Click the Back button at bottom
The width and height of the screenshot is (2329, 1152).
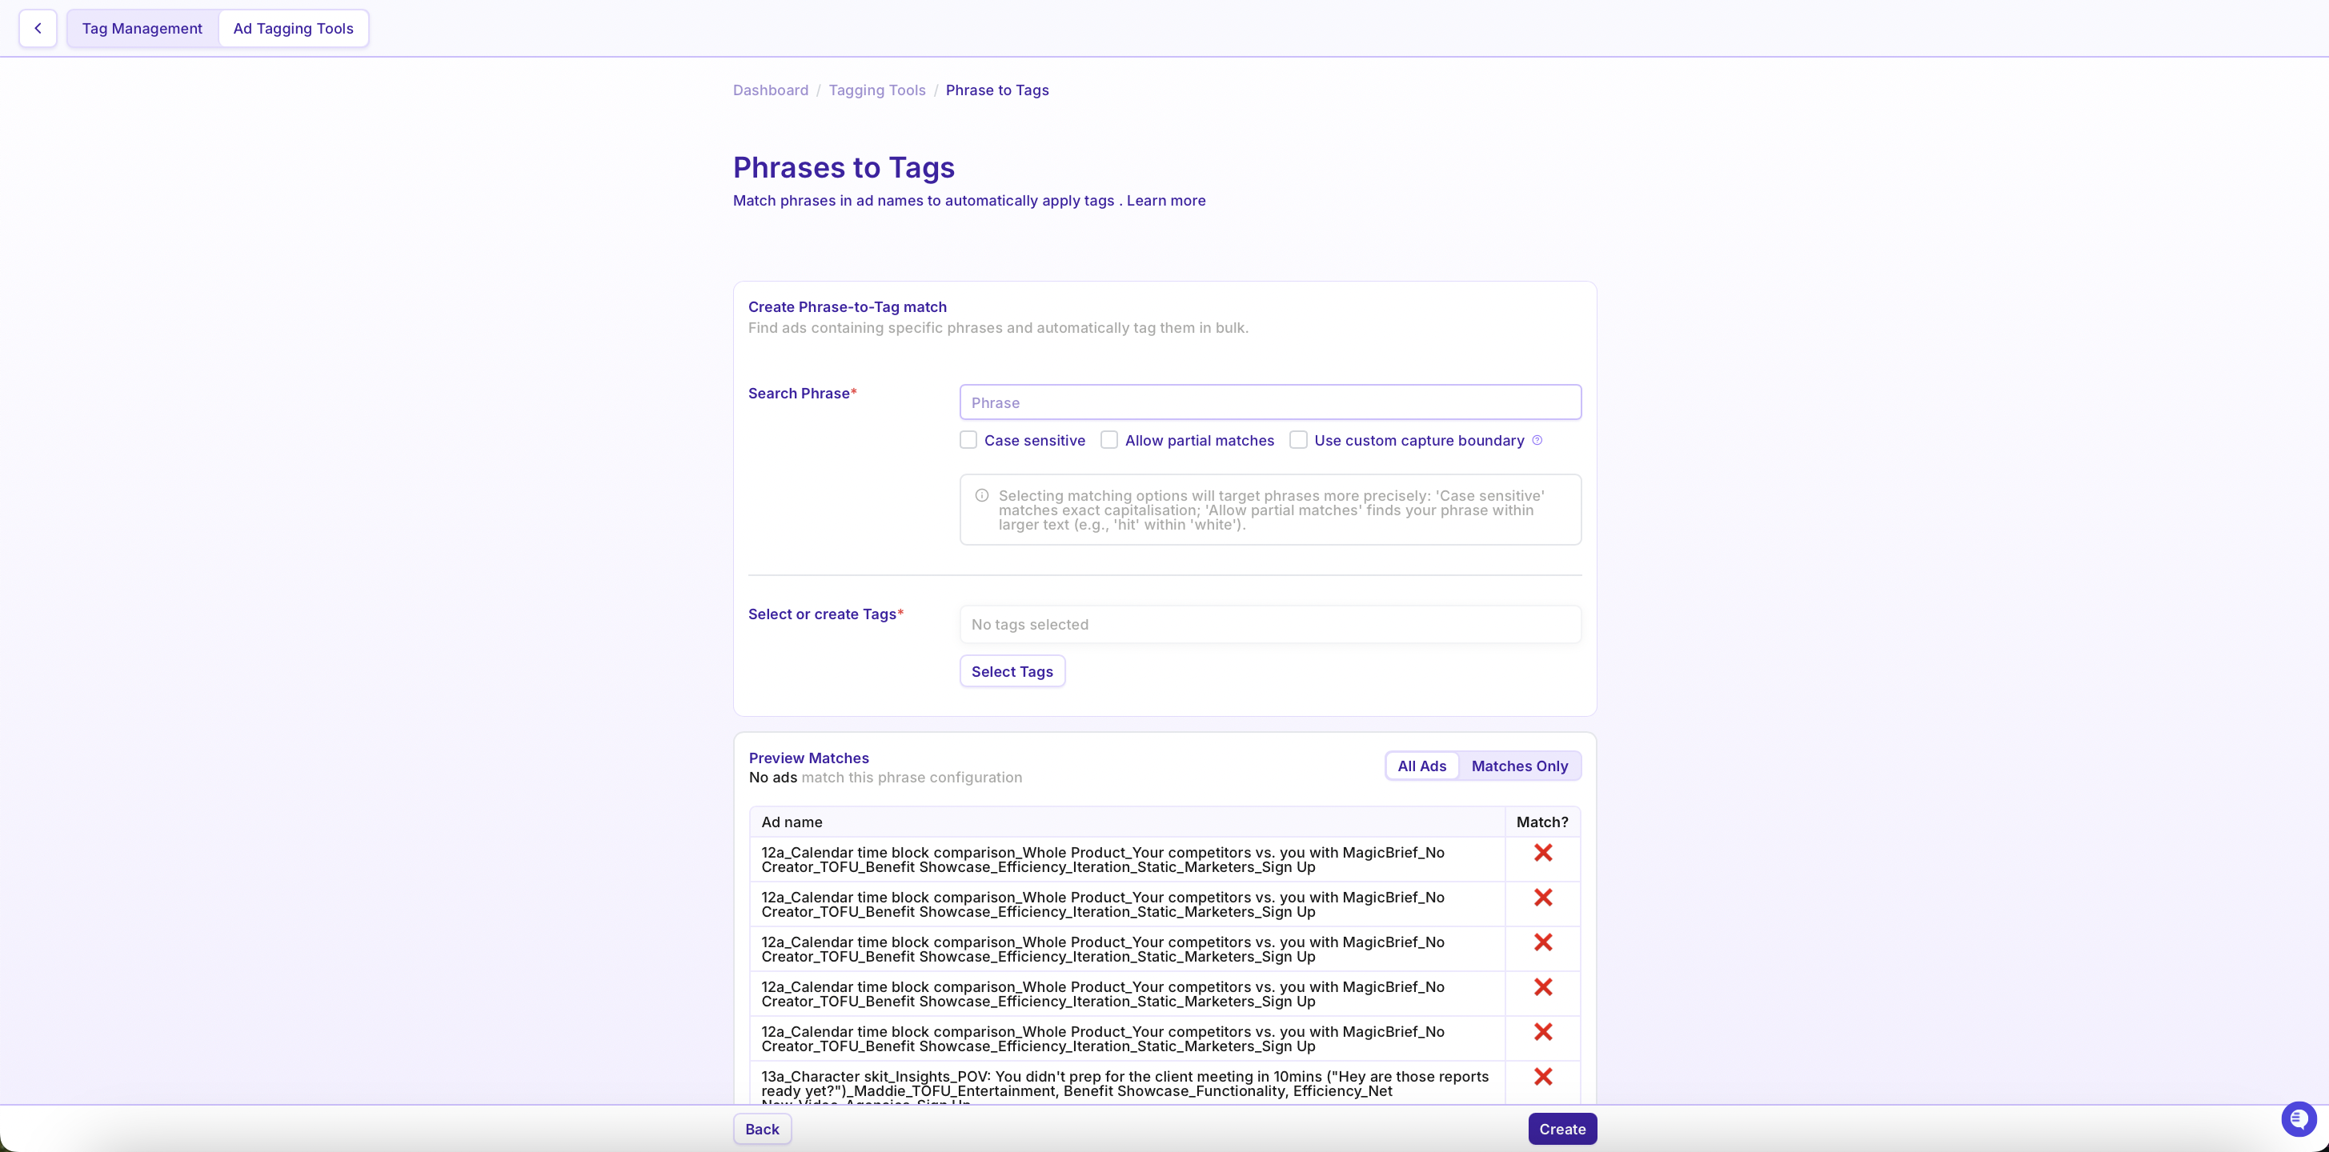(762, 1129)
